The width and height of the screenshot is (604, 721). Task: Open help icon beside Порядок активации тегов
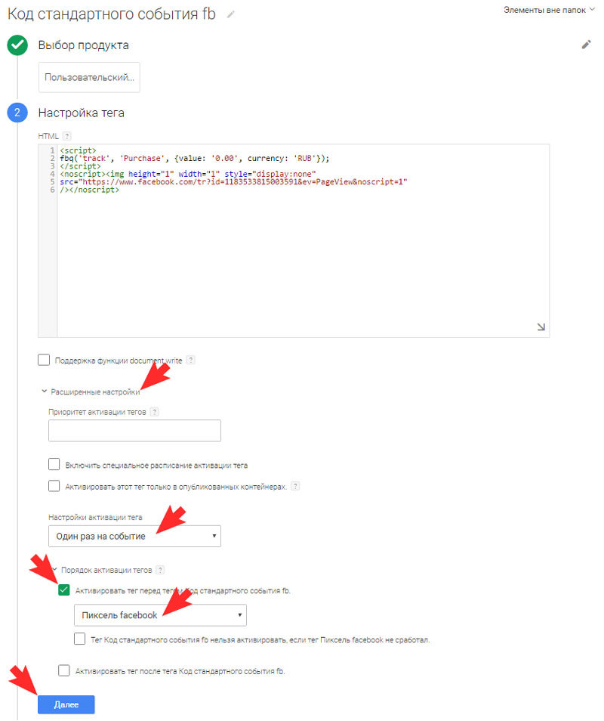(x=160, y=570)
